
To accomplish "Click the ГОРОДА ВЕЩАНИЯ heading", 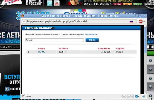I will coord(40,28).
